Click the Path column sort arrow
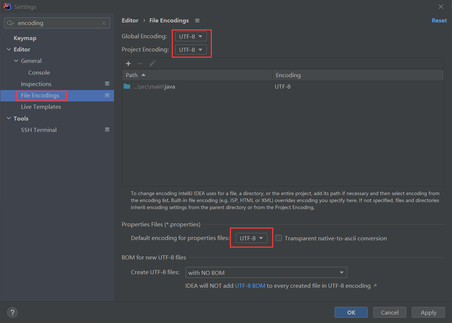The image size is (452, 323). pos(143,75)
